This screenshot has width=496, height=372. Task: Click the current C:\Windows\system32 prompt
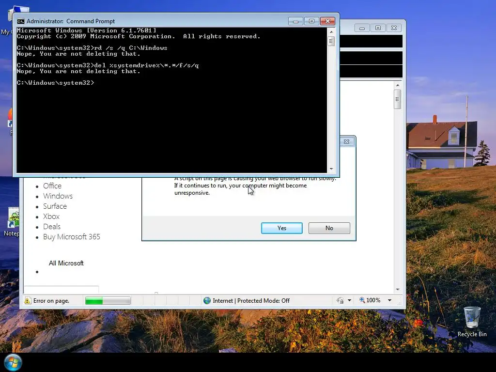(55, 83)
